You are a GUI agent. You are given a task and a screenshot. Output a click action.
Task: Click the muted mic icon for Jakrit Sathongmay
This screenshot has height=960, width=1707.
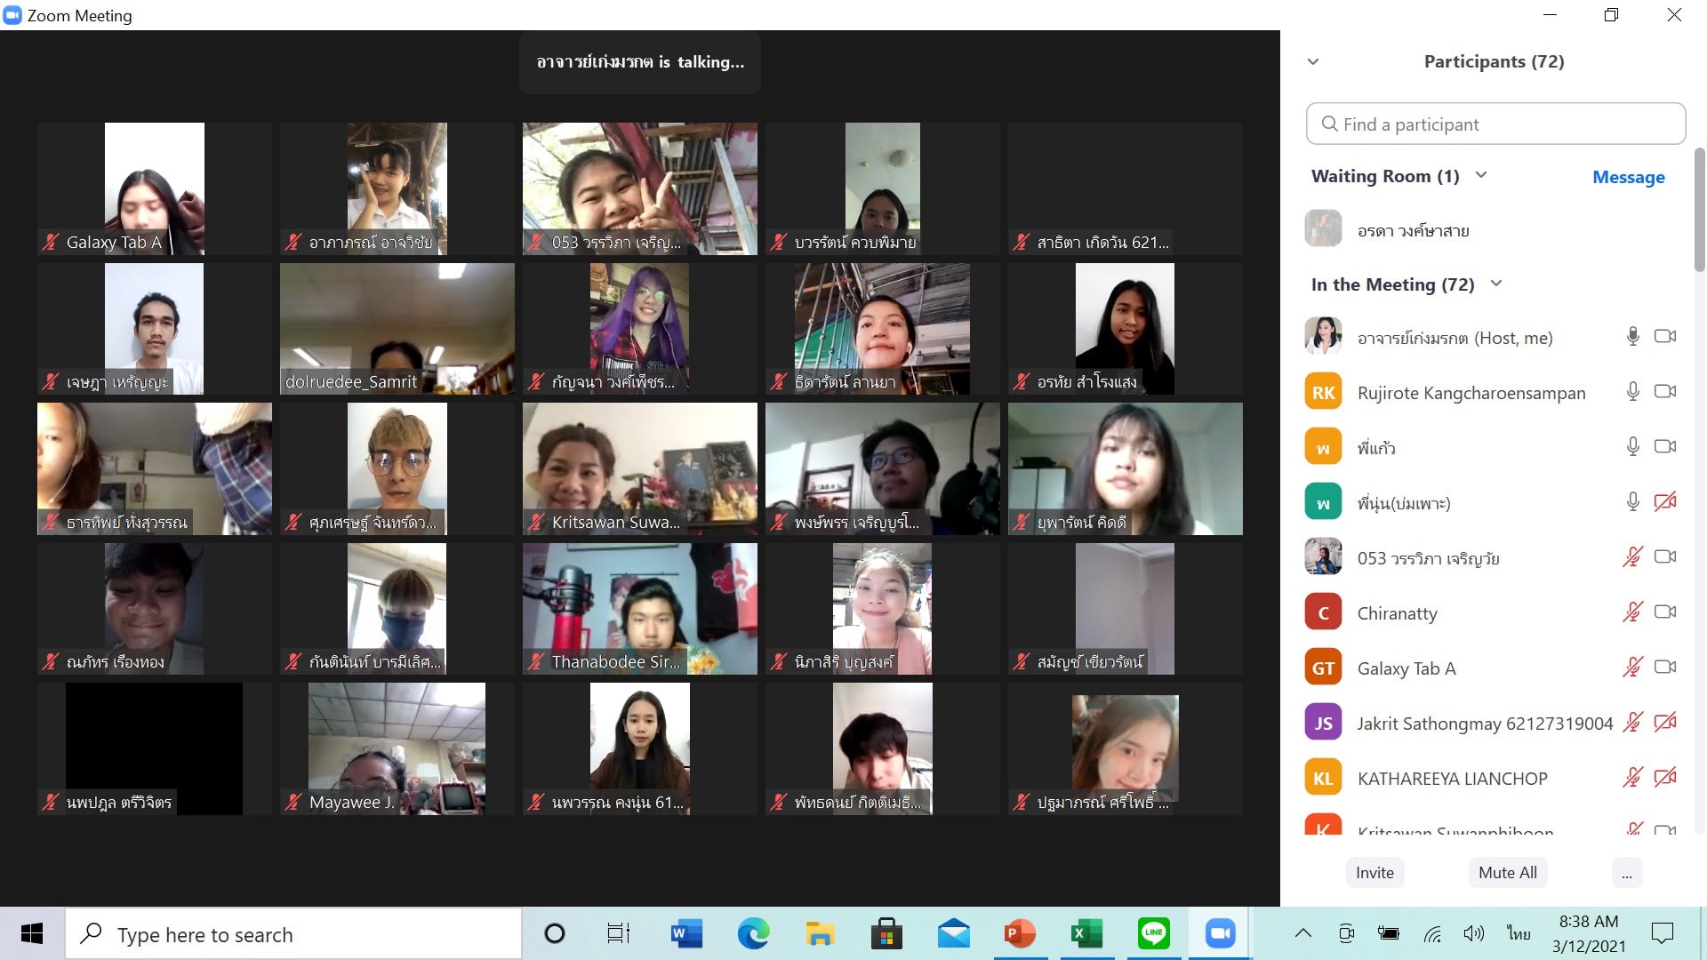click(x=1632, y=722)
